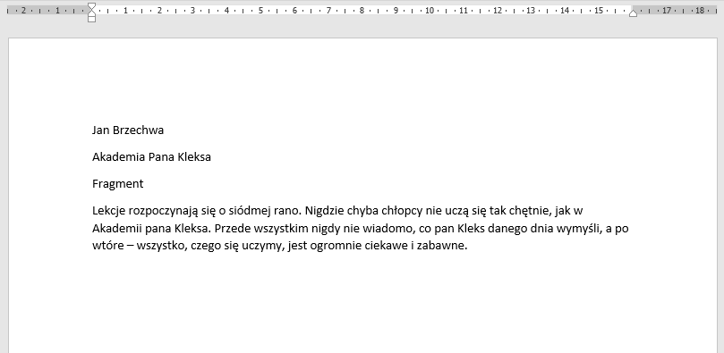Image resolution: width=724 pixels, height=353 pixels.
Task: Select the Left Indent square marker on ruler
Action: [x=91, y=19]
